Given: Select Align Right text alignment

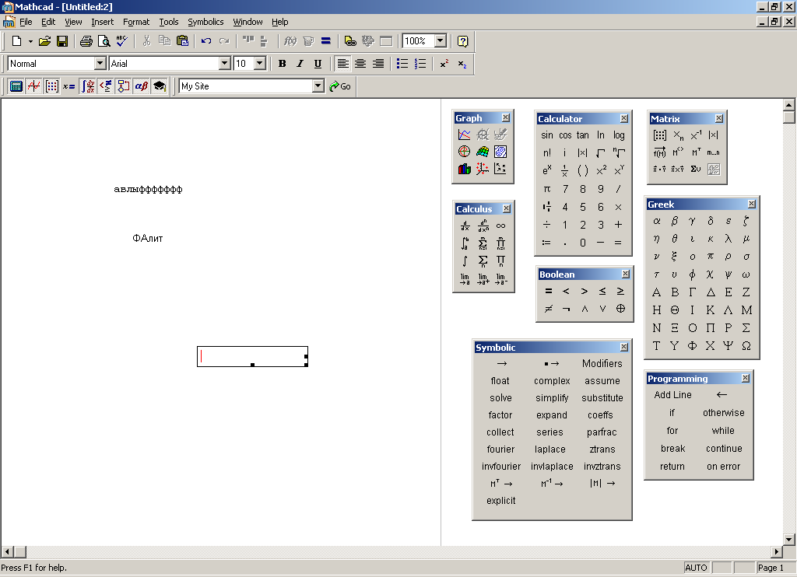Looking at the screenshot, I should point(378,64).
